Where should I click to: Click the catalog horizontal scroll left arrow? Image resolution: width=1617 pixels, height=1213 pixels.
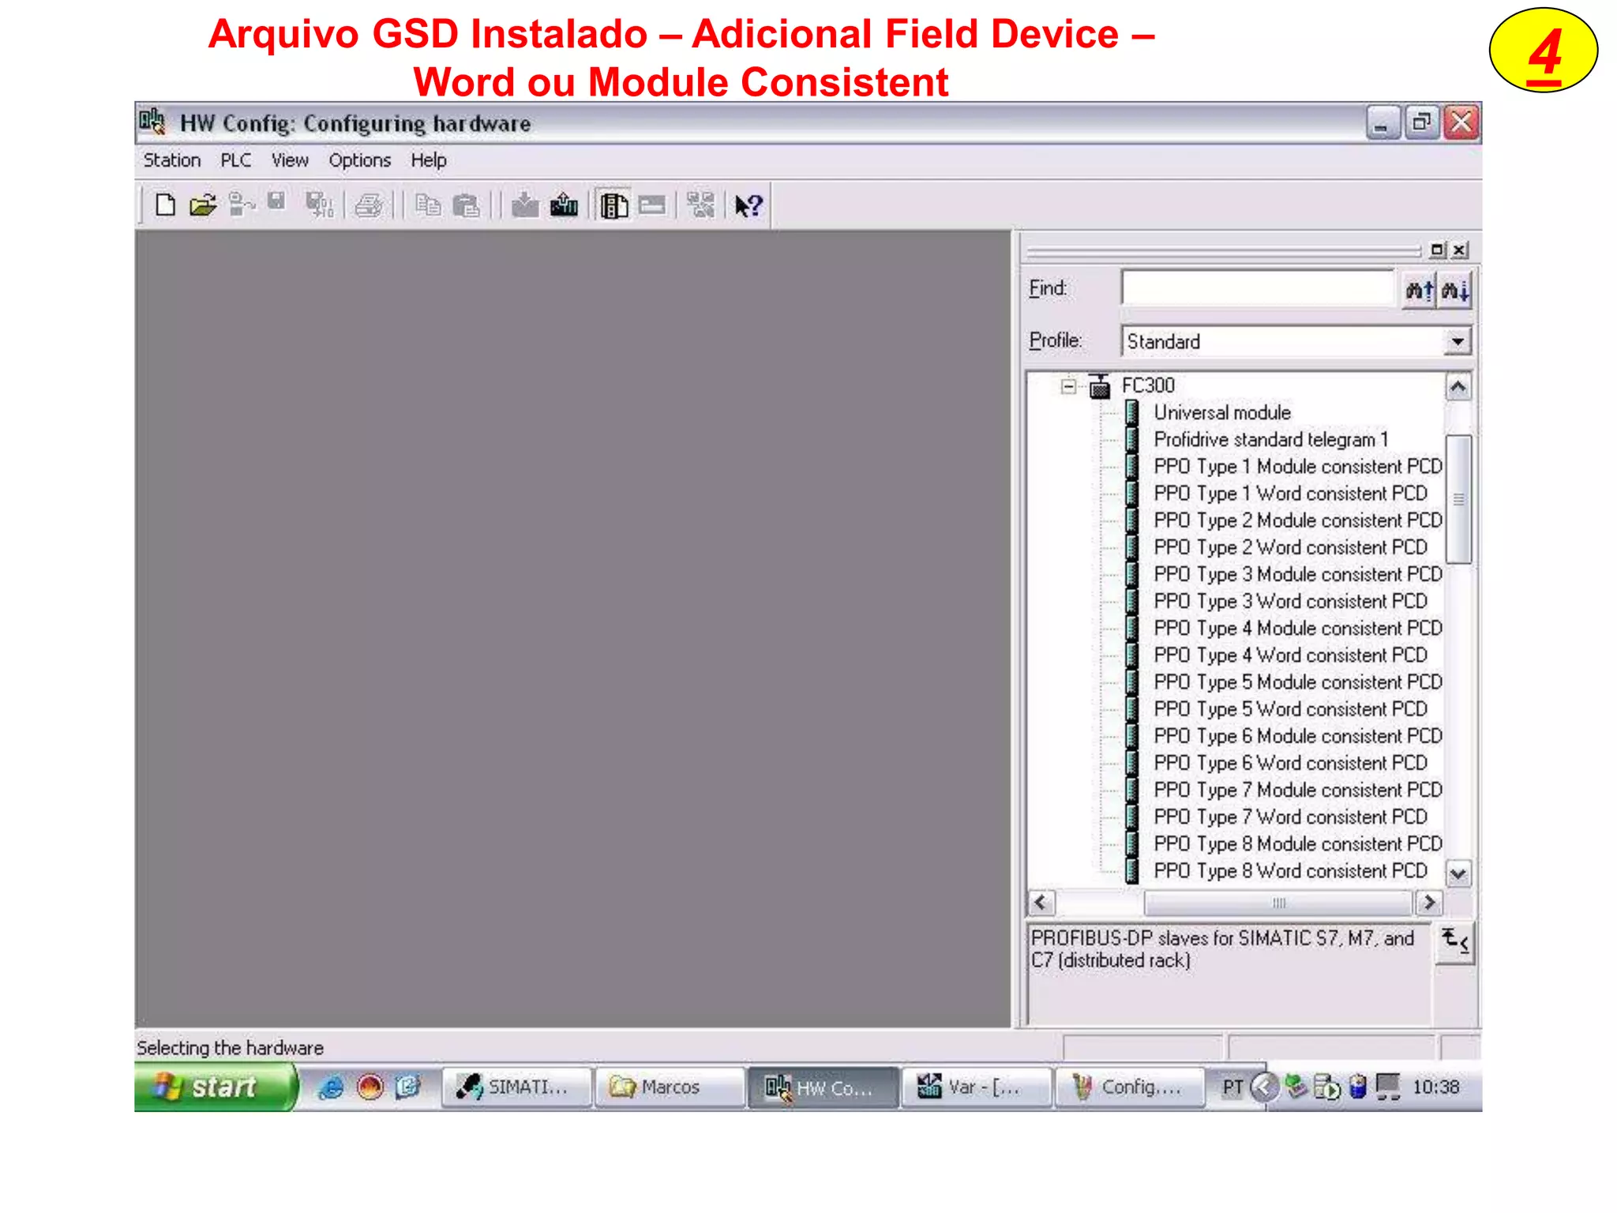click(x=1041, y=902)
